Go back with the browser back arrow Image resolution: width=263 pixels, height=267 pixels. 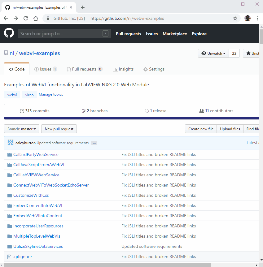[6, 18]
